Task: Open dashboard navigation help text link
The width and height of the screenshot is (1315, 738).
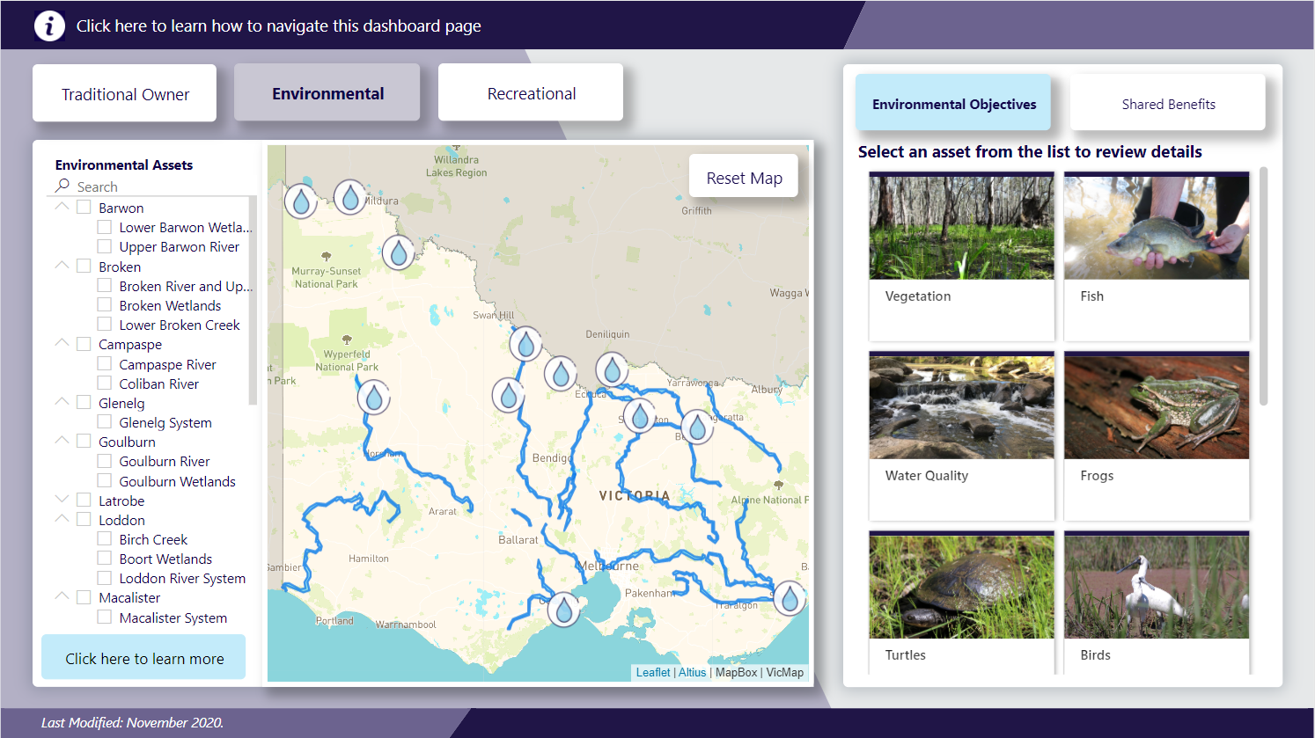Action: pos(278,26)
